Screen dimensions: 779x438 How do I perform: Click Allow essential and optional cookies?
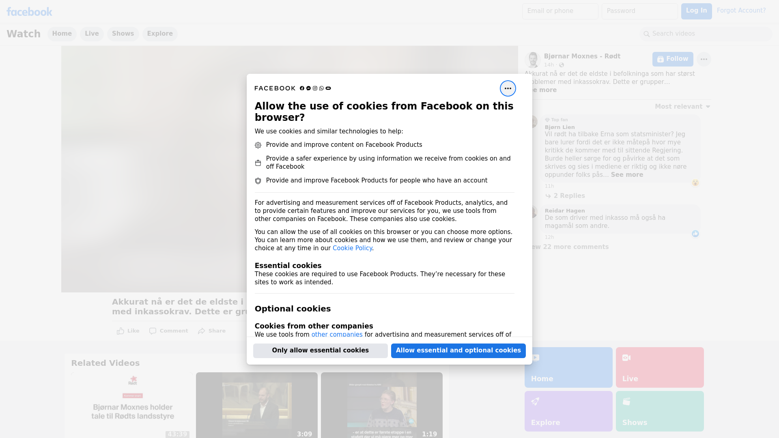458,350
